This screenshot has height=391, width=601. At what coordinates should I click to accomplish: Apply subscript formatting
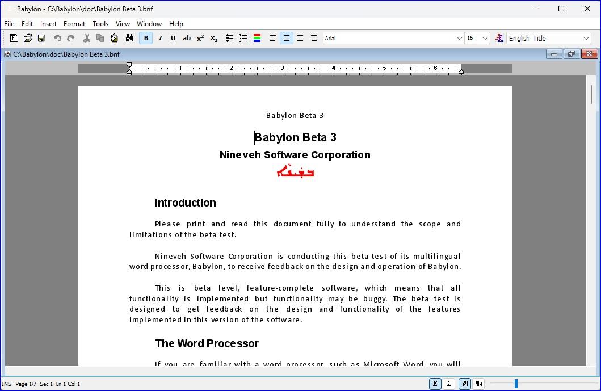(214, 38)
